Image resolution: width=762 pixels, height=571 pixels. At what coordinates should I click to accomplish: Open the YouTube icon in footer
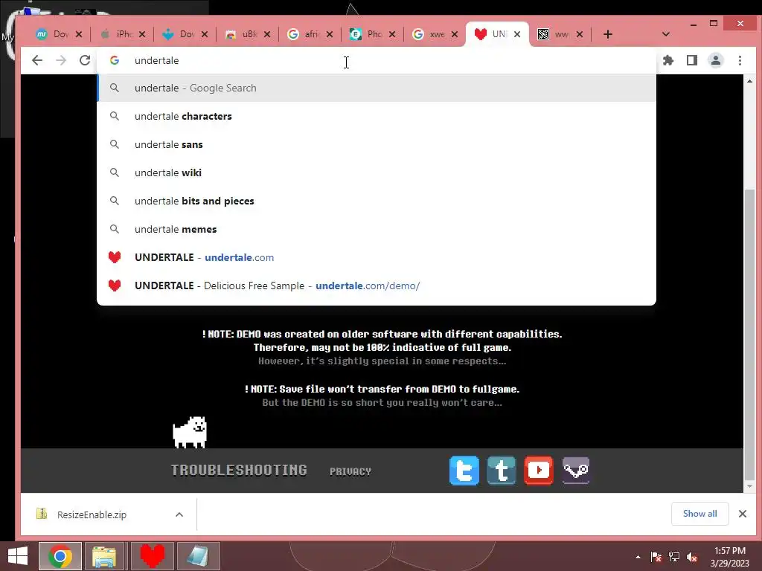tap(539, 471)
